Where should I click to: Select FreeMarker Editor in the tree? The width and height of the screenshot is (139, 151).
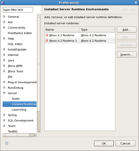point(20,33)
